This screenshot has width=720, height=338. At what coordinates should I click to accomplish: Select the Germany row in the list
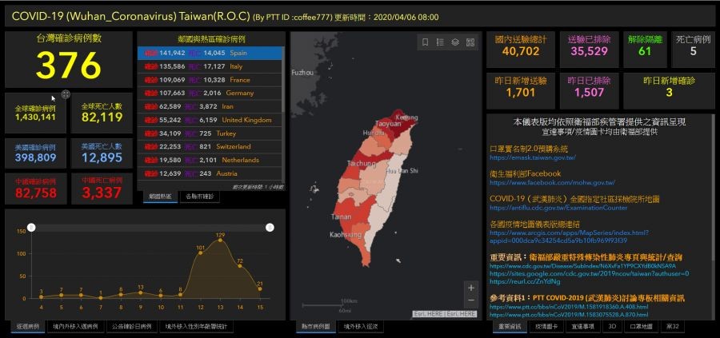(210, 93)
